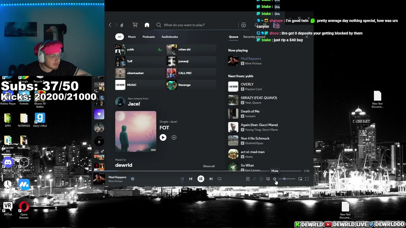This screenshot has height=228, width=406.
Task: Select the Music filter chip
Action: tap(132, 37)
